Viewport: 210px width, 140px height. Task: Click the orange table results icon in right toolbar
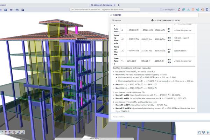pos(202,9)
